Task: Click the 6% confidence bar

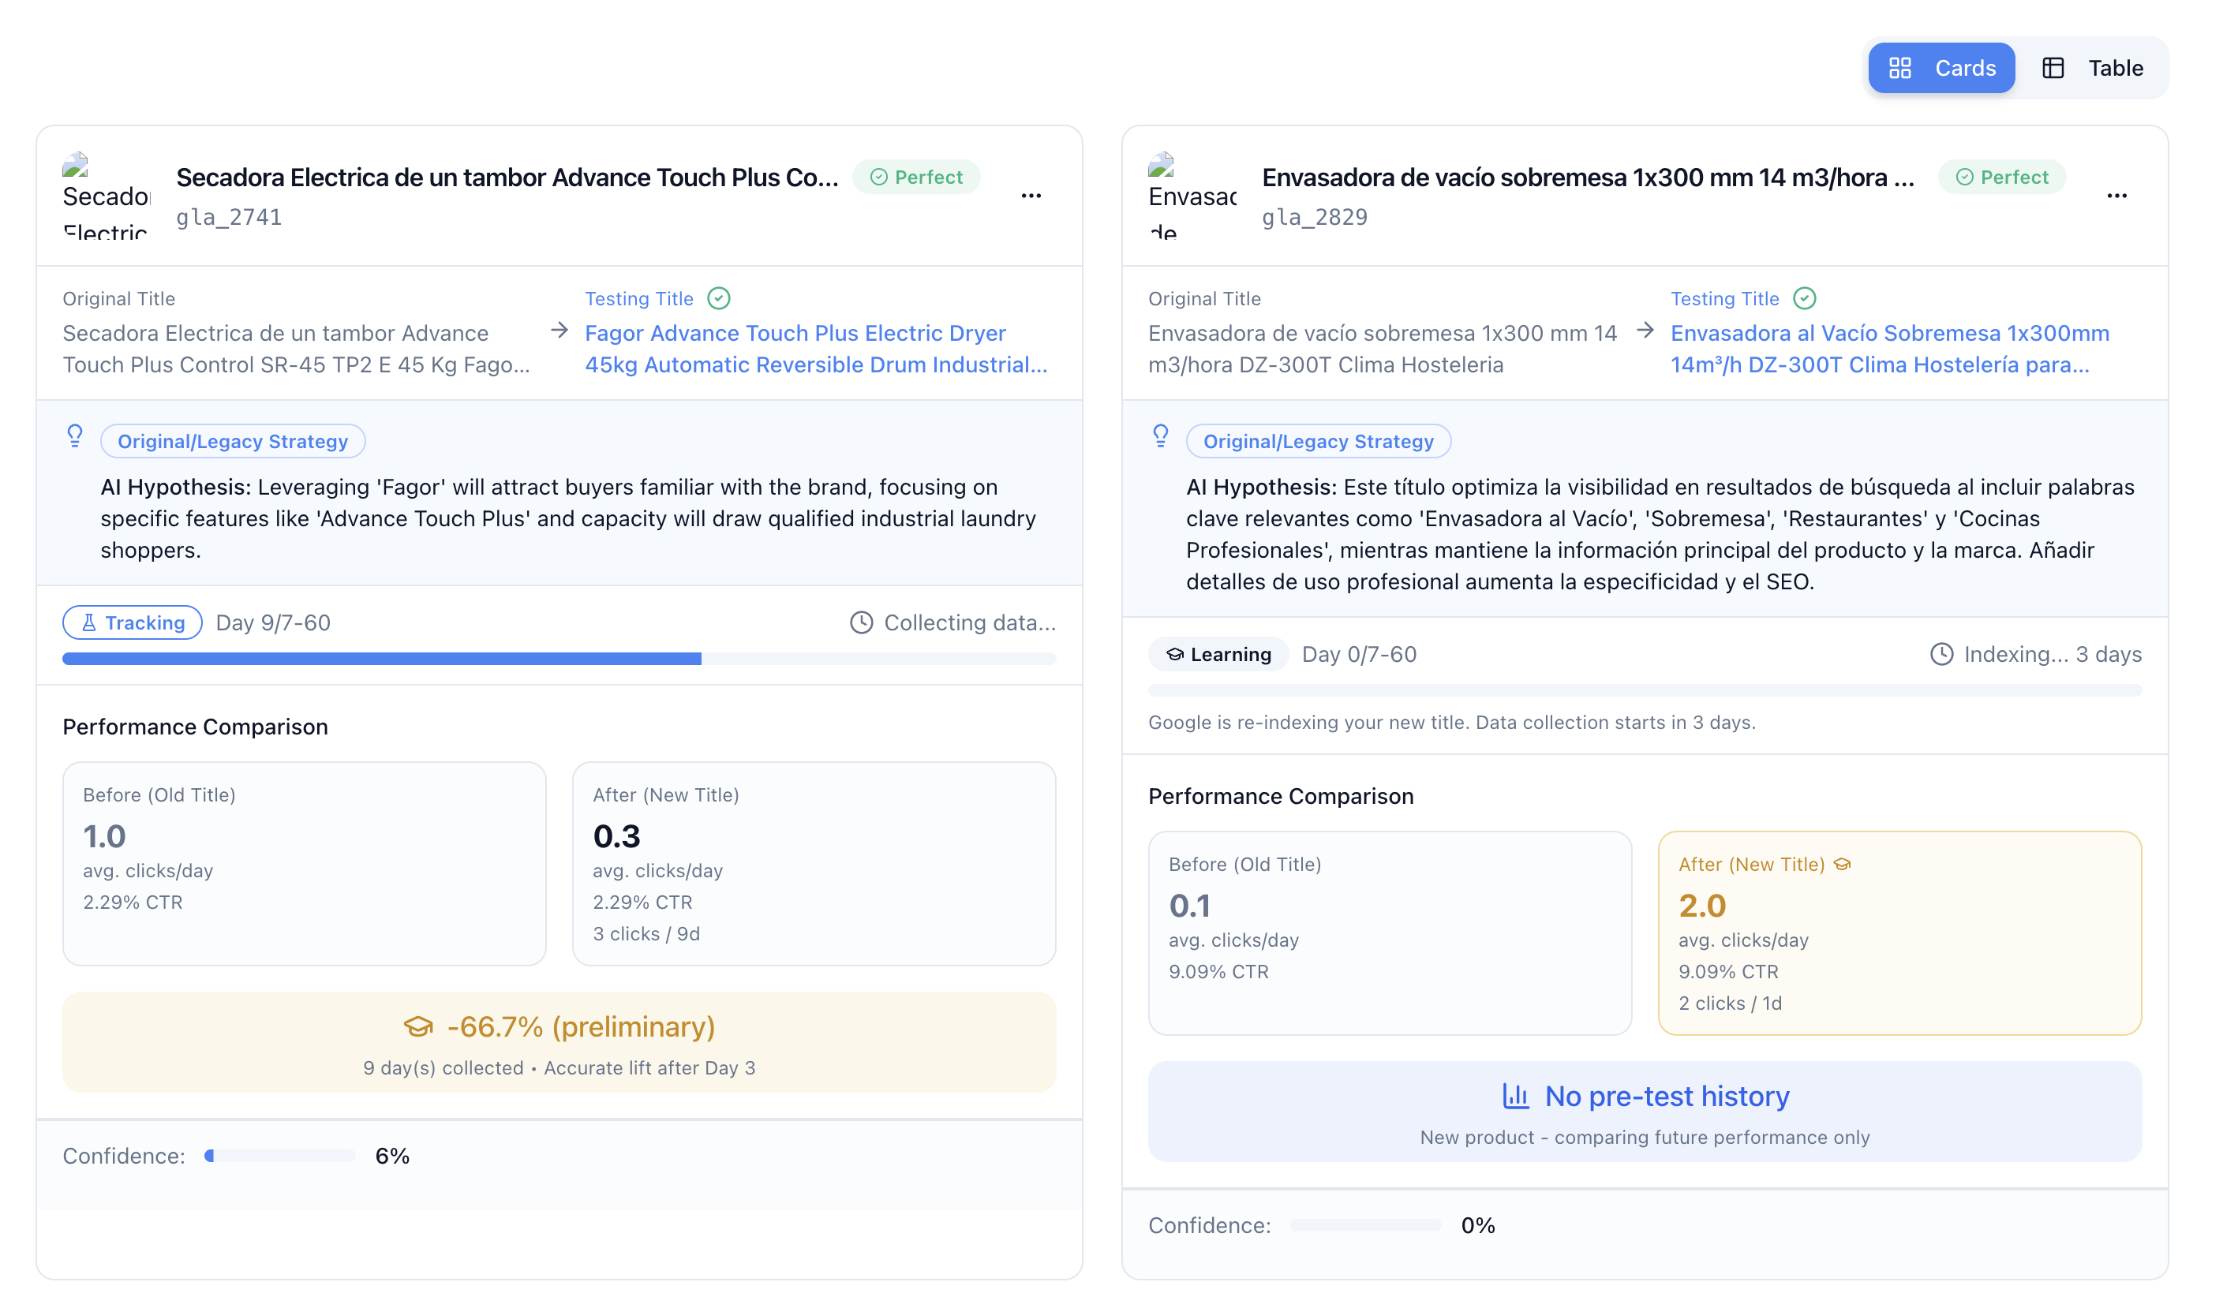Action: click(279, 1157)
